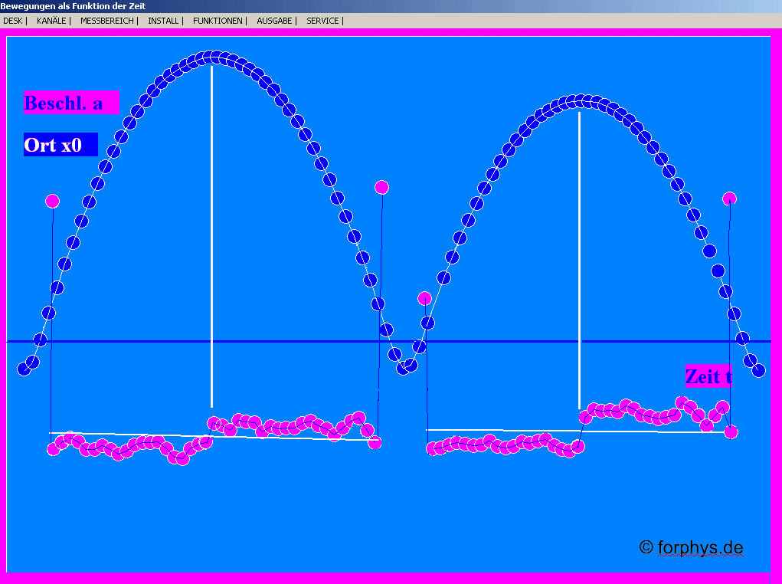The width and height of the screenshot is (782, 584).
Task: Select the magenta spike point between the two arcs
Action: coord(381,187)
